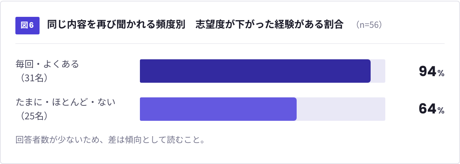The height and width of the screenshot is (164, 460).
Task: Select the 94 percentage value
Action: coord(428,71)
